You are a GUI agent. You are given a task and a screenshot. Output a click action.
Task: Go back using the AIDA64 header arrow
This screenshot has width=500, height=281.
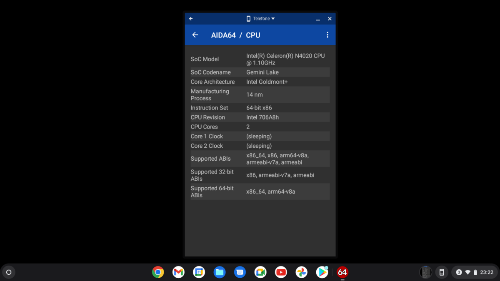(x=195, y=35)
